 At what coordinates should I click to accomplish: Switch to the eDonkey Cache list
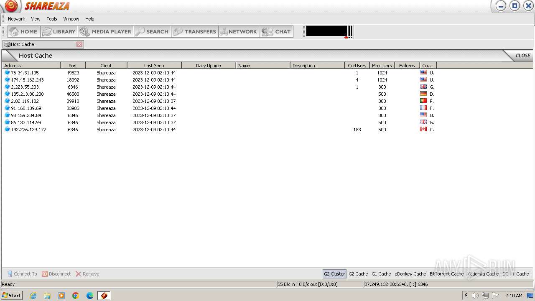[410, 274]
